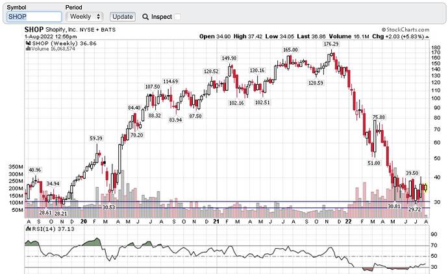448x274 pixels.
Task: Click the Inspect magnifying glass icon
Action: [145, 17]
